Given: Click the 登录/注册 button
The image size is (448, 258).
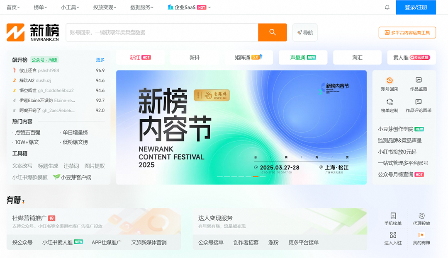Looking at the screenshot, I should pos(416,7).
